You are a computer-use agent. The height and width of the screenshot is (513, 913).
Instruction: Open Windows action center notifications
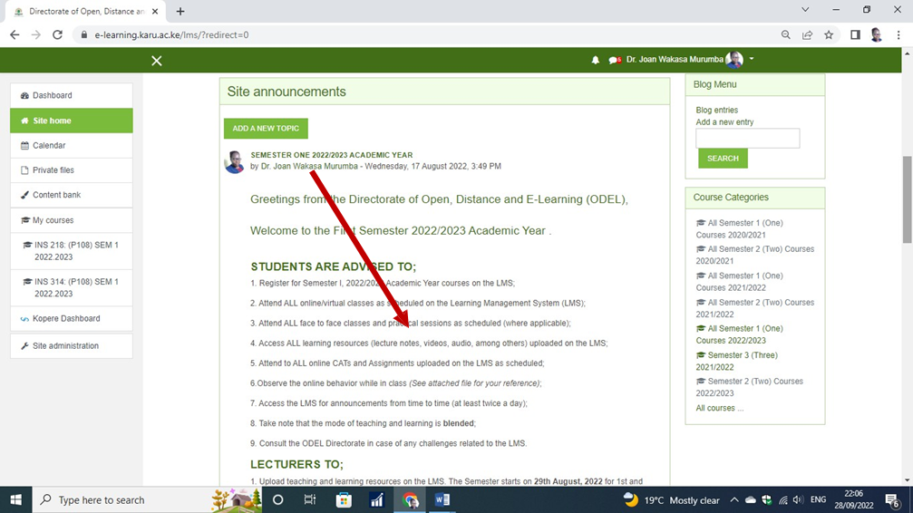(x=892, y=499)
